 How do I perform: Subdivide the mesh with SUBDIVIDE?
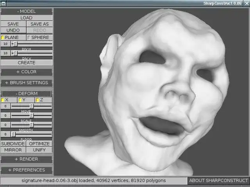pos(13,144)
